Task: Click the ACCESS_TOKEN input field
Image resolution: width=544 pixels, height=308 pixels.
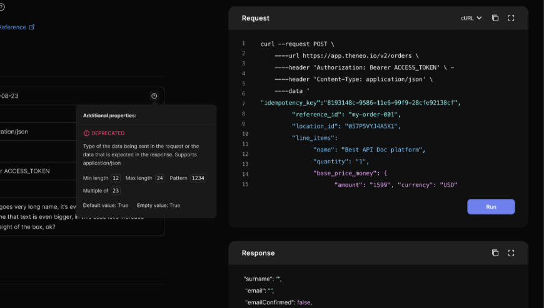Action: point(38,171)
